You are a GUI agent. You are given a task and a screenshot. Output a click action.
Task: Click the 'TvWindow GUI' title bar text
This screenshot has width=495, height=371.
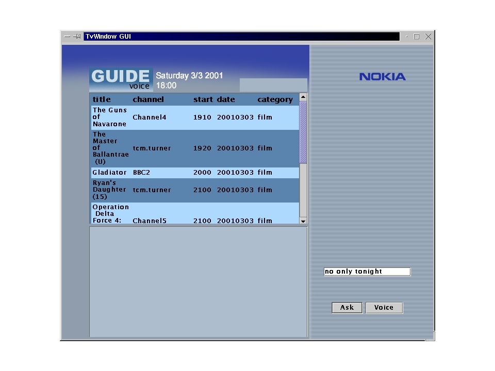[108, 37]
